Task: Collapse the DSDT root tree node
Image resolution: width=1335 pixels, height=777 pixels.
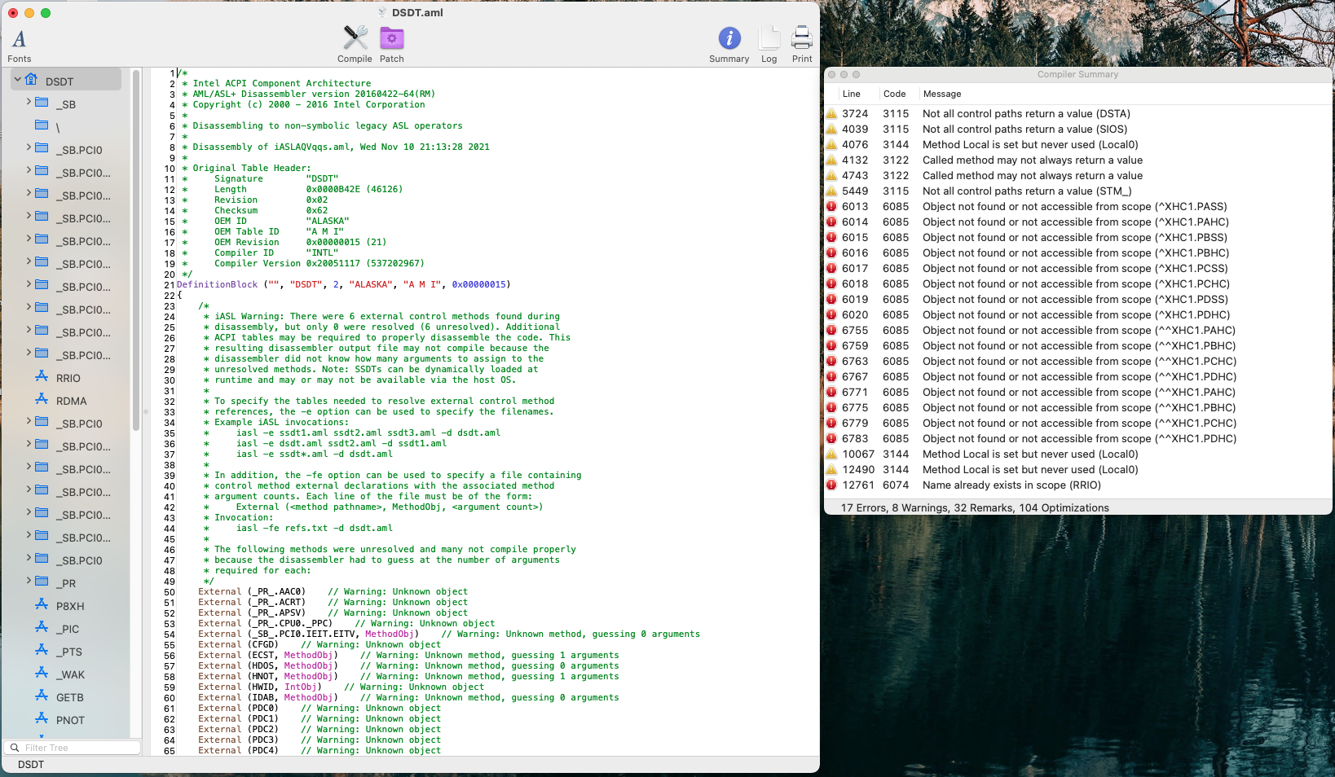Action: coord(18,80)
